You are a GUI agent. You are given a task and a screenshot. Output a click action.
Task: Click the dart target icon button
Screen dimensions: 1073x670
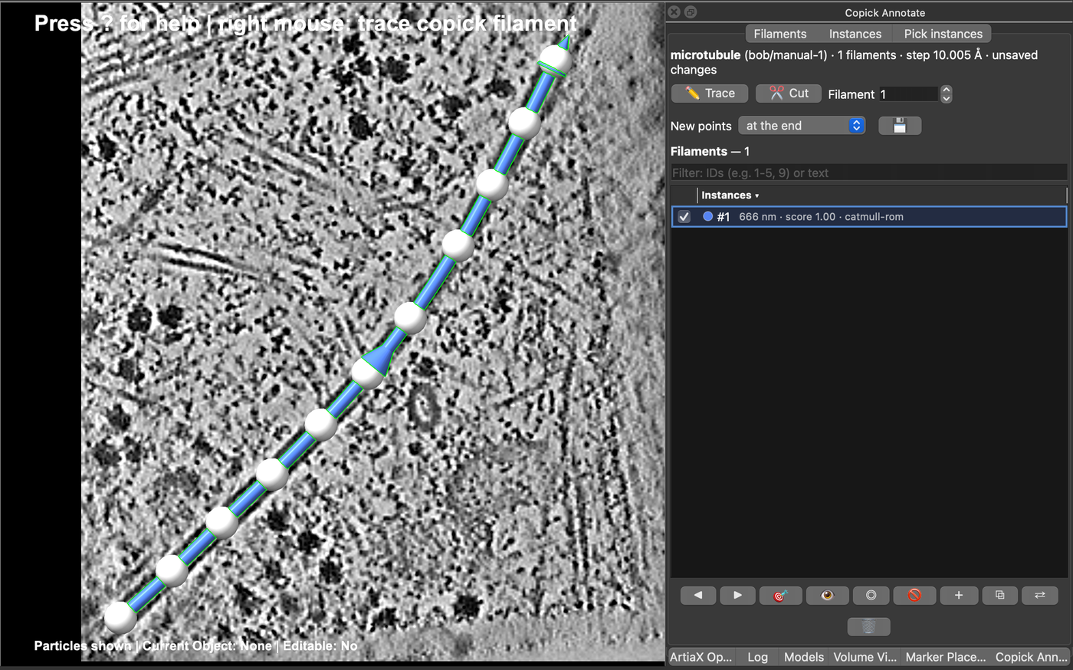click(780, 595)
